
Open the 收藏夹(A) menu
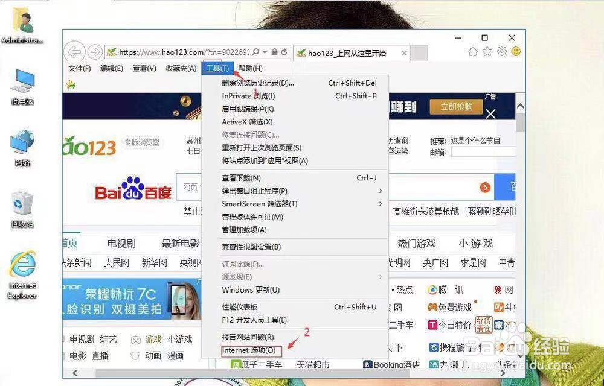click(x=181, y=68)
